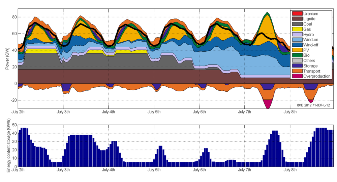The height and width of the screenshot is (182, 337).
Task: Select the Others legend label
Action: pos(309,60)
